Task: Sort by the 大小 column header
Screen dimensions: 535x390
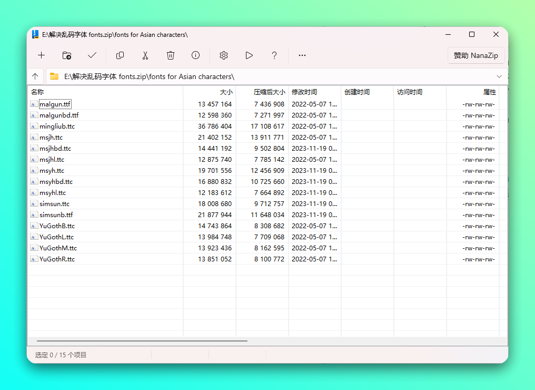Action: (x=210, y=92)
